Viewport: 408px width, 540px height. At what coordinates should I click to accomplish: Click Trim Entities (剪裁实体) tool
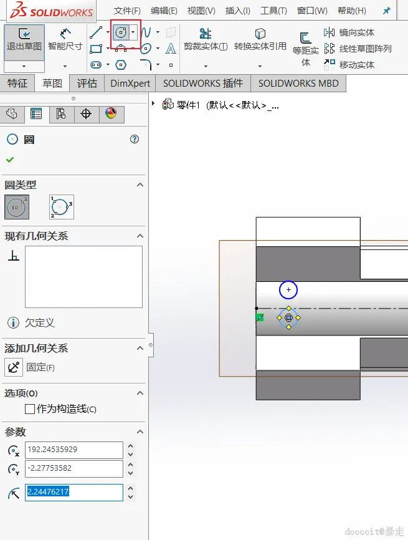[x=206, y=40]
